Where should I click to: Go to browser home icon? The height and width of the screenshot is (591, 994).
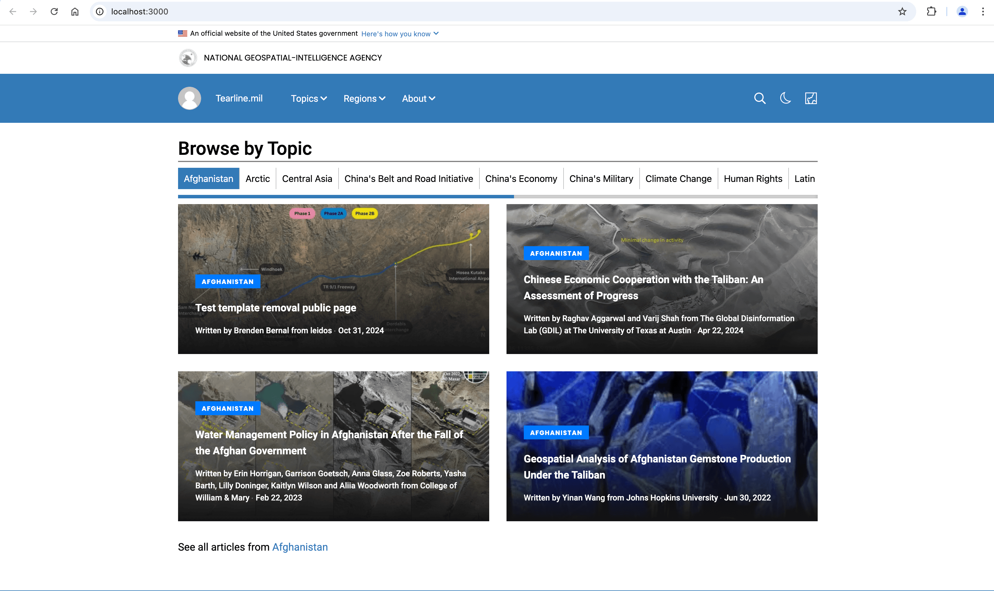75,12
